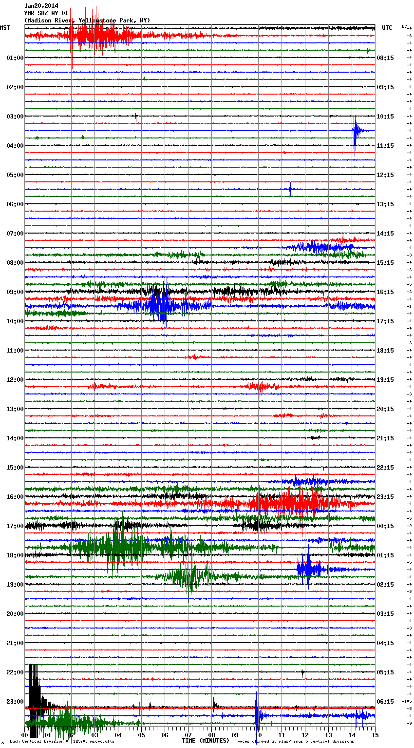Viewport: 414px width, 748px height.
Task: Click minute 05 on the bottom axis
Action: (x=141, y=735)
